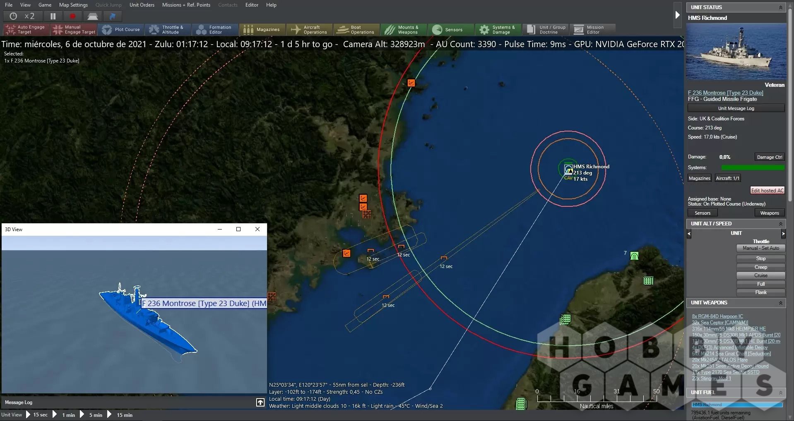The width and height of the screenshot is (794, 421).
Task: Go to next unit in Alt/Speed panel
Action: [x=783, y=234]
